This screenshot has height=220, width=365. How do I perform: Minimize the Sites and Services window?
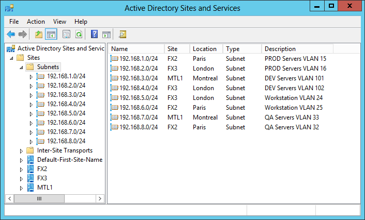tap(317, 6)
